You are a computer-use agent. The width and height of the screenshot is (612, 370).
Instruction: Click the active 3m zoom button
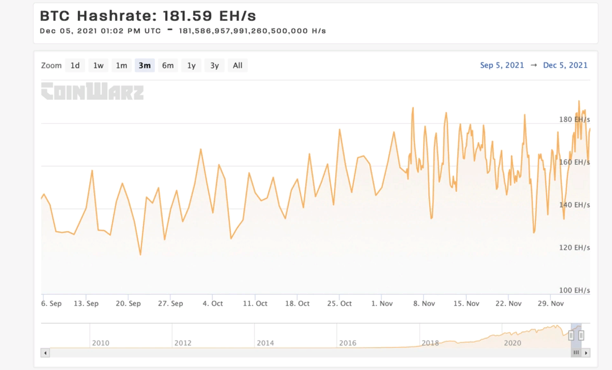click(x=145, y=66)
